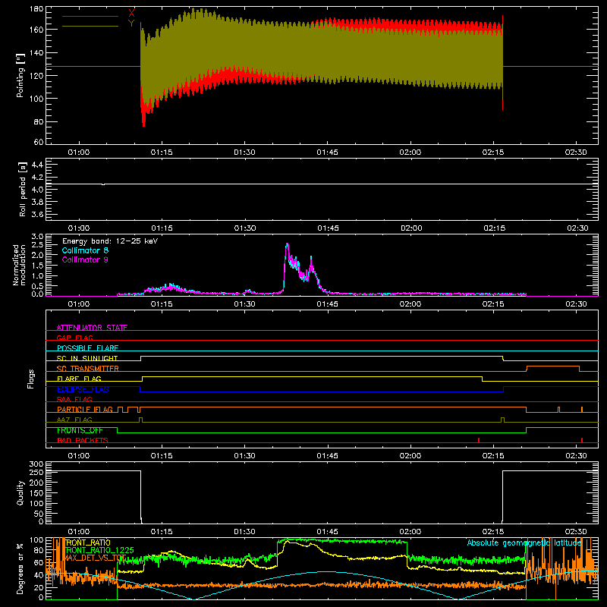607x607 pixels.
Task: Click the Quality axis title
Action: click(20, 492)
